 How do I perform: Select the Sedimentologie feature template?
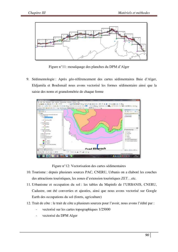(128, 116)
